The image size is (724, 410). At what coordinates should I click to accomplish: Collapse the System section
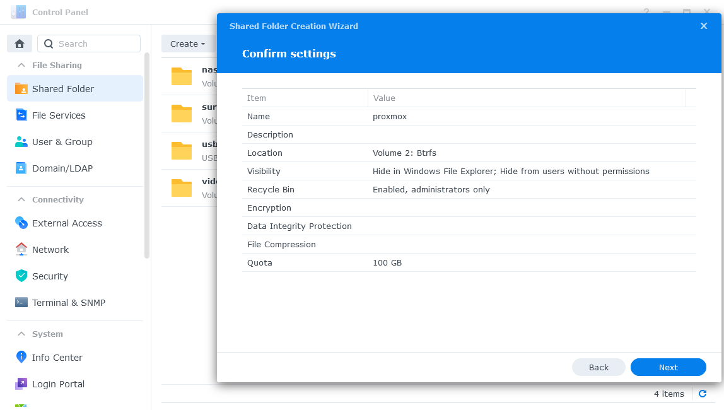click(x=21, y=334)
